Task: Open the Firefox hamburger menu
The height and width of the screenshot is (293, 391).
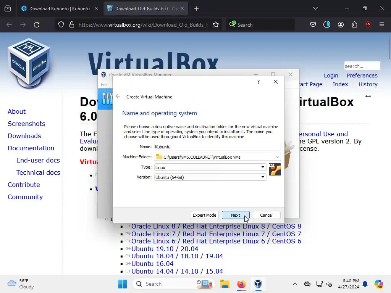Action: tap(382, 24)
